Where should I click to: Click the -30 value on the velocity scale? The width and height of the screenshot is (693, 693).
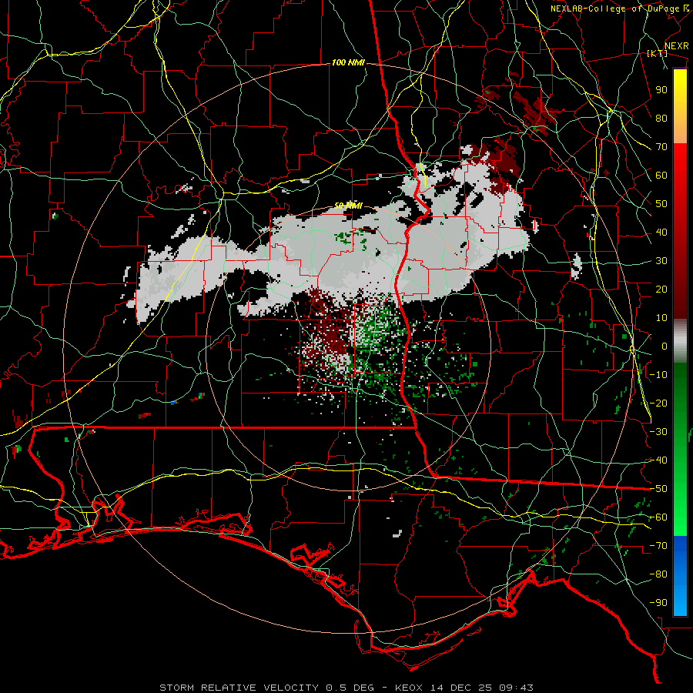[x=658, y=432]
